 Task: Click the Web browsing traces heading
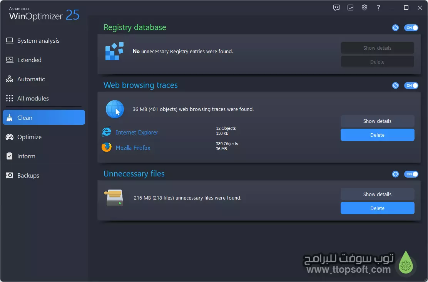140,85
